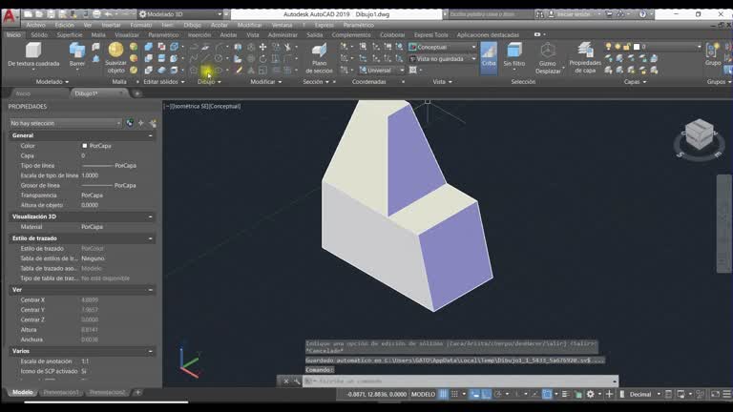The width and height of the screenshot is (733, 412).
Task: Click the Modelo layout tab
Action: coord(23,392)
